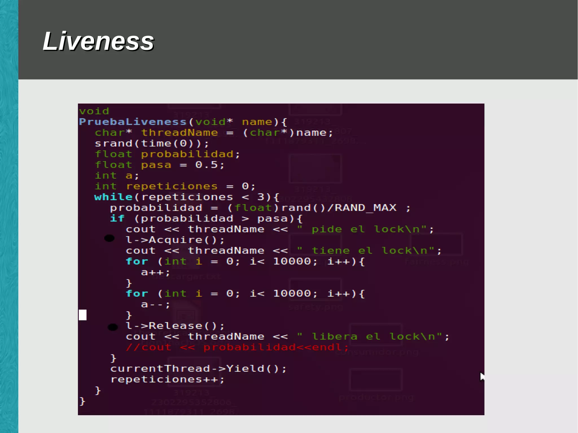The width and height of the screenshot is (578, 433).
Task: Click the 'probabilidad = (float)rand()/RAND_MAX ;' line
Action: [x=260, y=208]
